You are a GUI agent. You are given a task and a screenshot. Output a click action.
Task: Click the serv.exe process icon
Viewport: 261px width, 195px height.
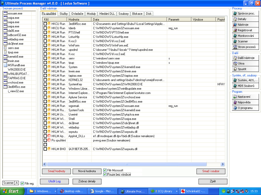pos(5,48)
